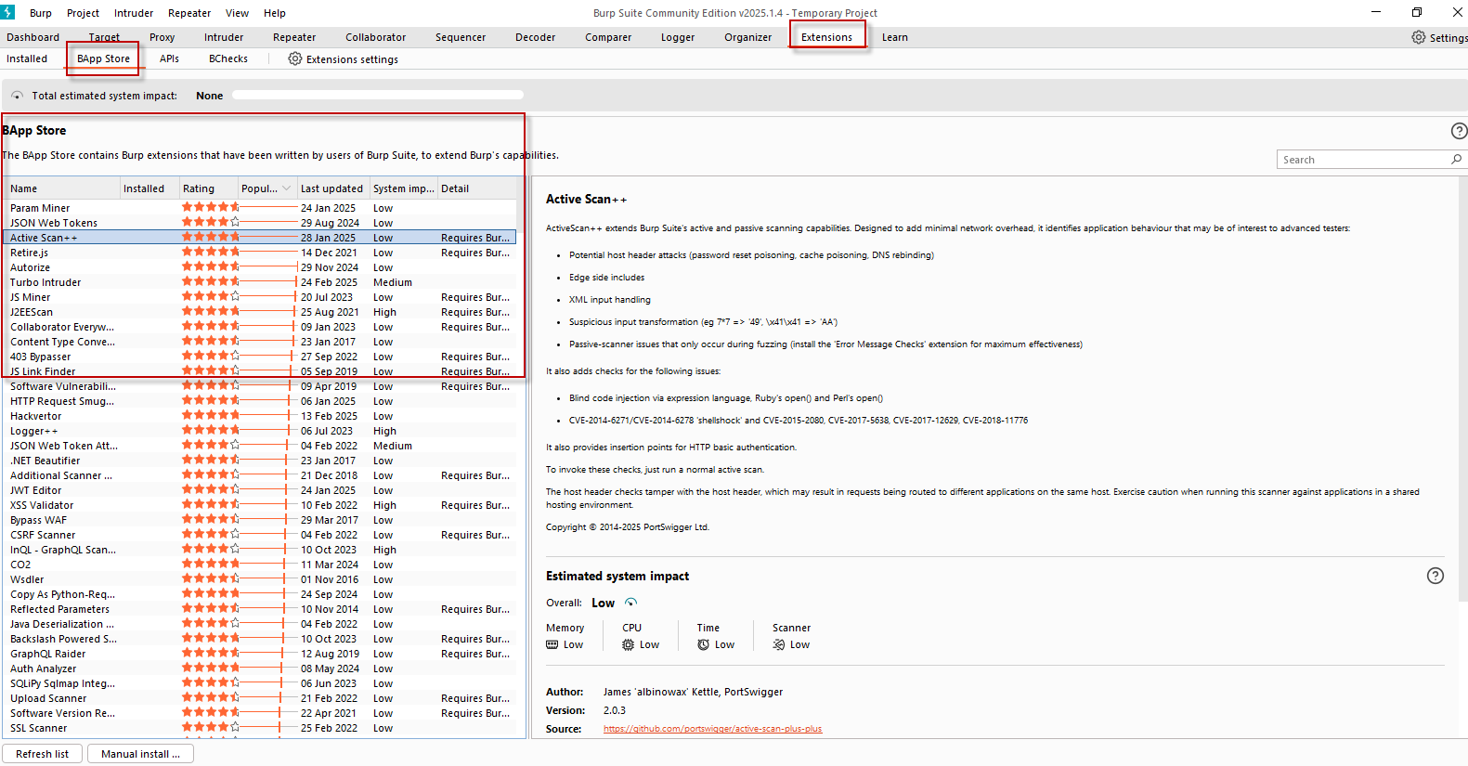The image size is (1468, 766).
Task: Switch to the Installed sub-tab
Action: (x=27, y=58)
